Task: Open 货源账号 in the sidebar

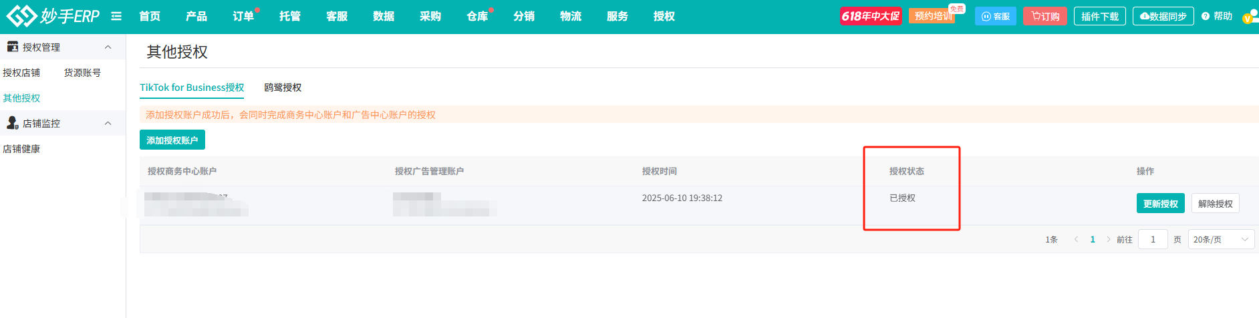Action: pyautogui.click(x=82, y=73)
